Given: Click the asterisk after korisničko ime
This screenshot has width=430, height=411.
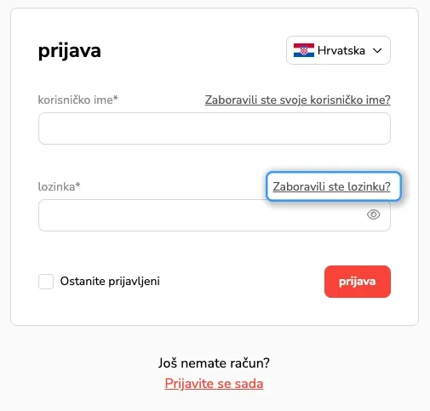Looking at the screenshot, I should 116,98.
